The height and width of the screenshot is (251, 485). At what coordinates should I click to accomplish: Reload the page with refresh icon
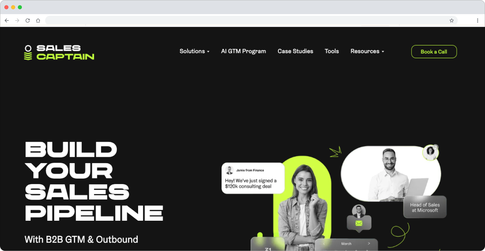(x=28, y=21)
